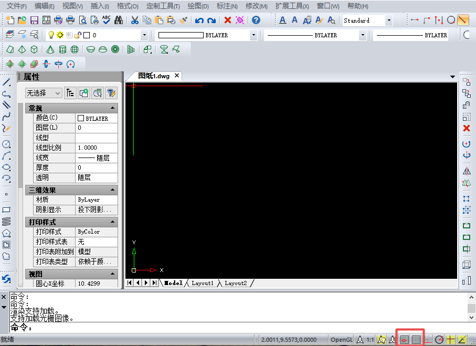Toggle layer freeze sun icon
The height and width of the screenshot is (346, 476).
click(60, 35)
